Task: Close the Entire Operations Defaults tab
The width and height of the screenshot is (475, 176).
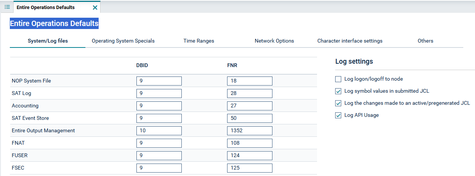Action: pos(95,7)
